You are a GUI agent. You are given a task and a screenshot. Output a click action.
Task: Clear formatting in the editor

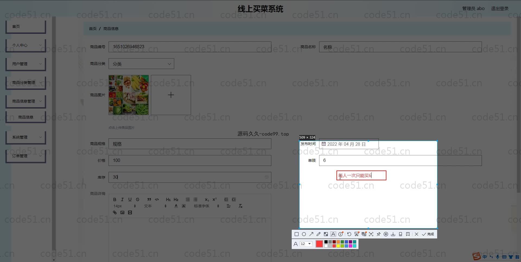[240, 206]
